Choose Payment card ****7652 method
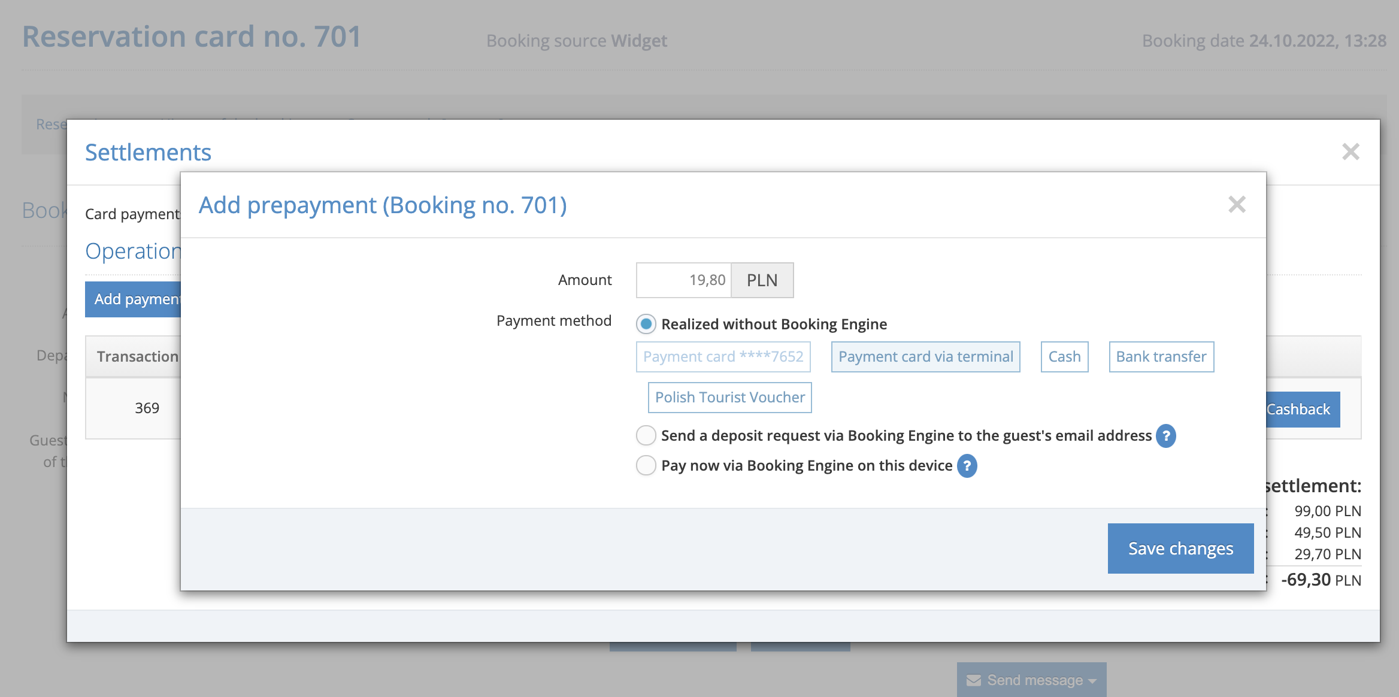The image size is (1399, 697). (x=723, y=357)
